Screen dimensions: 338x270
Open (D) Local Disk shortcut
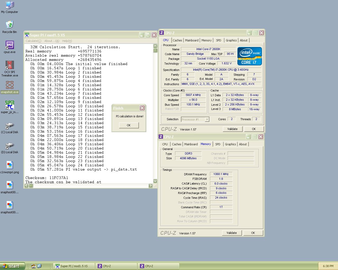[x=10, y=146]
